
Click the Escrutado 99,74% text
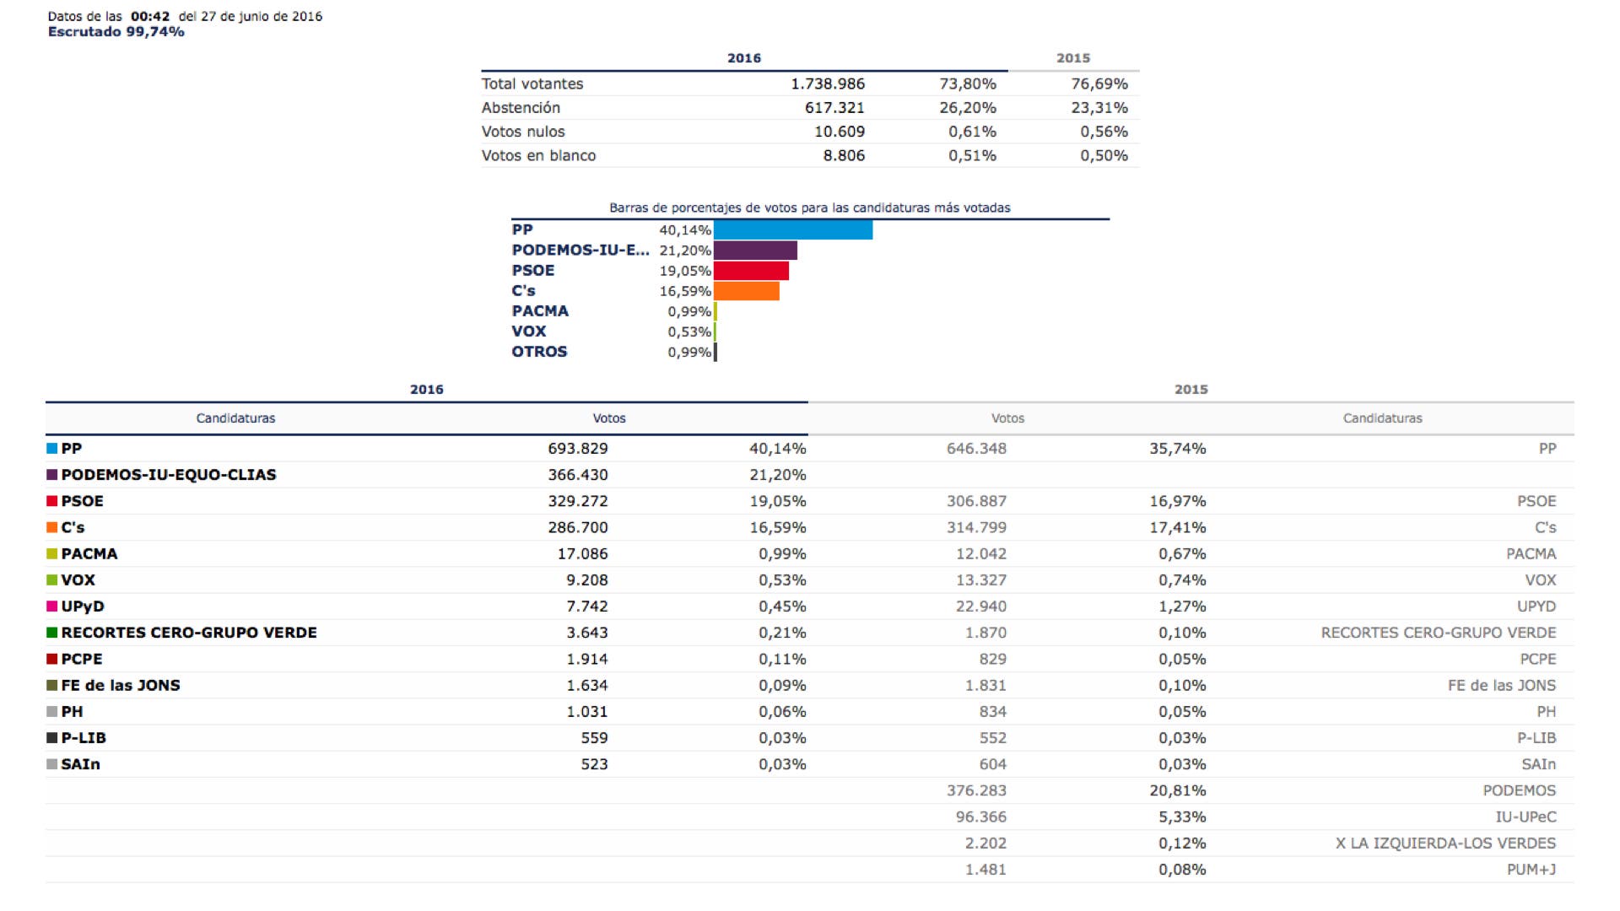116,32
